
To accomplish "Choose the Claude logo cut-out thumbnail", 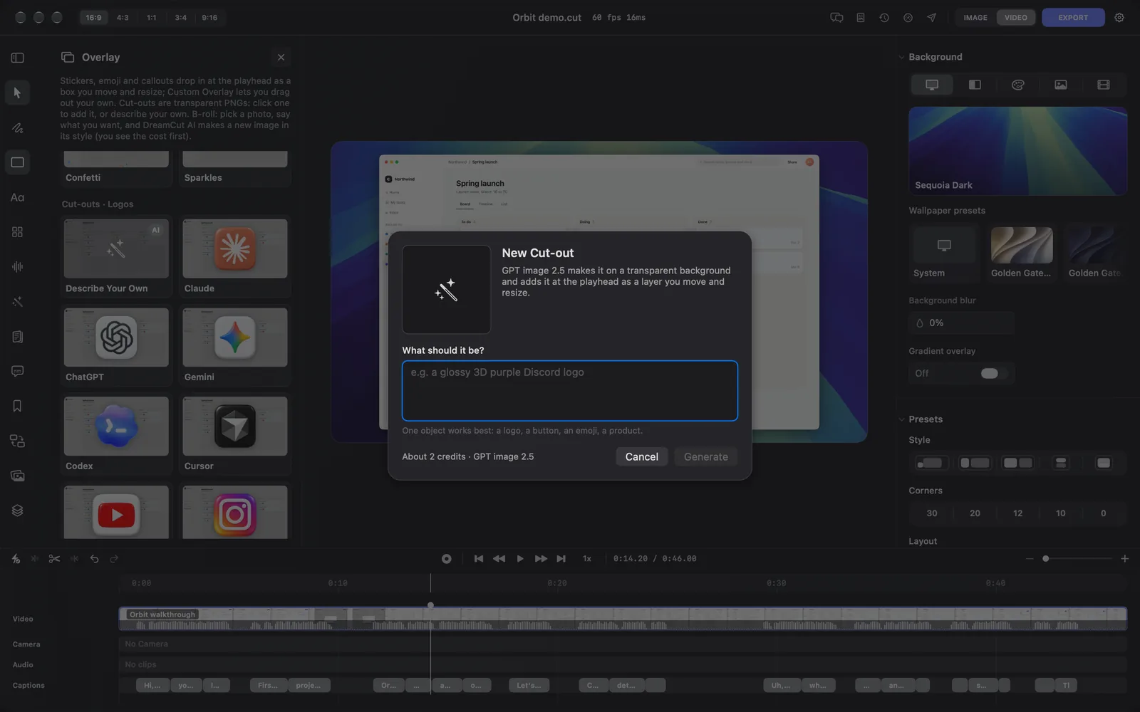I will click(235, 248).
